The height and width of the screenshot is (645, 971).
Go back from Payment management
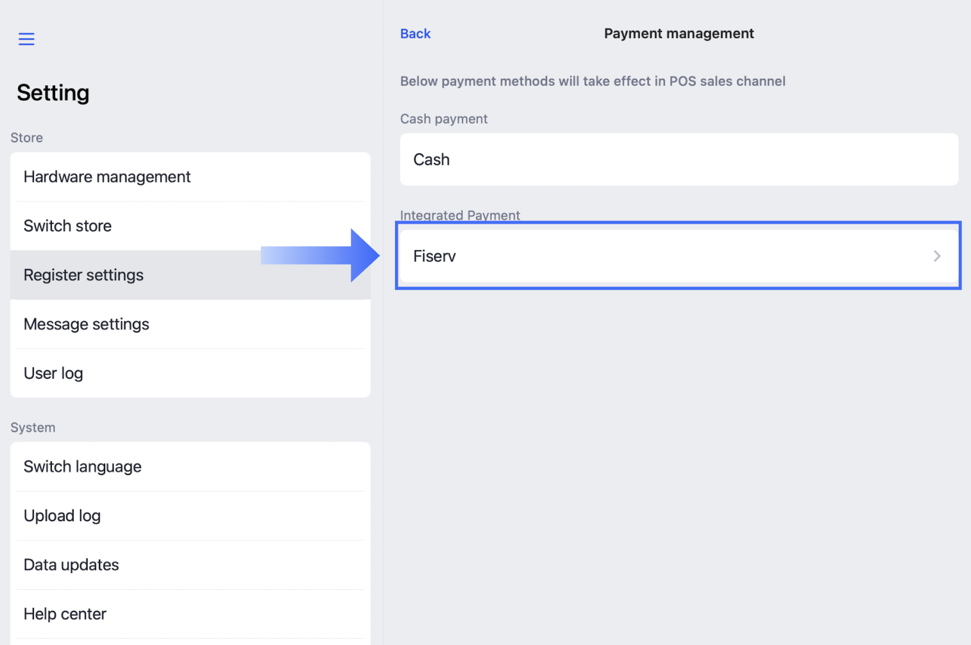(x=415, y=34)
